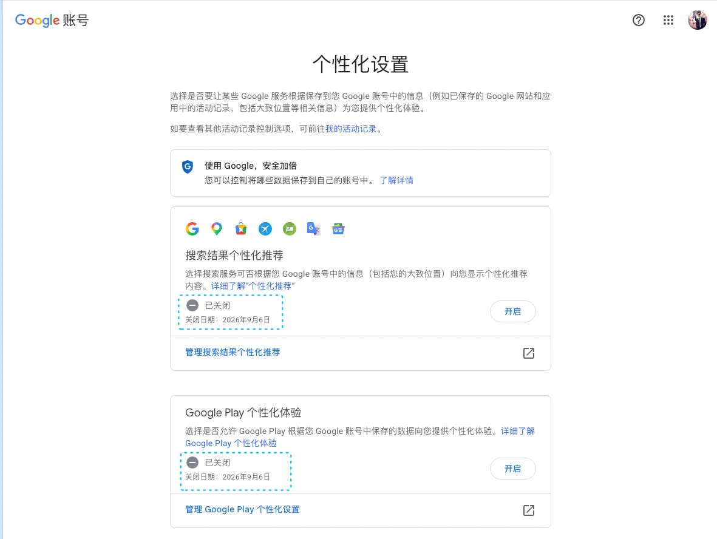Click the Google Shopping bag icon

(241, 229)
